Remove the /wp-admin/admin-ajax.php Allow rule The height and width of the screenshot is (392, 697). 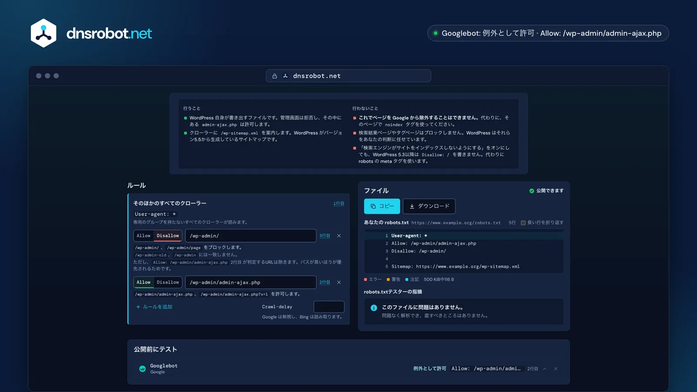(x=339, y=282)
